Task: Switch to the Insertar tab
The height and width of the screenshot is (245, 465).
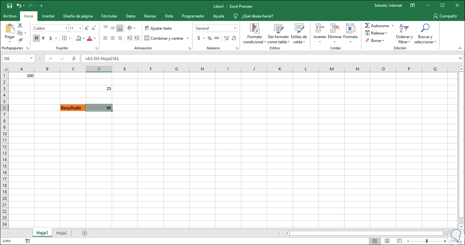Action: tap(48, 16)
